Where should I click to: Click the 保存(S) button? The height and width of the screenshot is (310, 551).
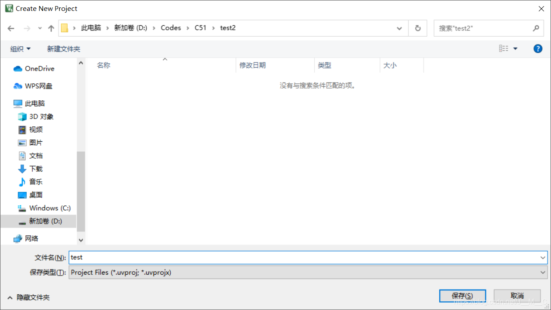(462, 296)
